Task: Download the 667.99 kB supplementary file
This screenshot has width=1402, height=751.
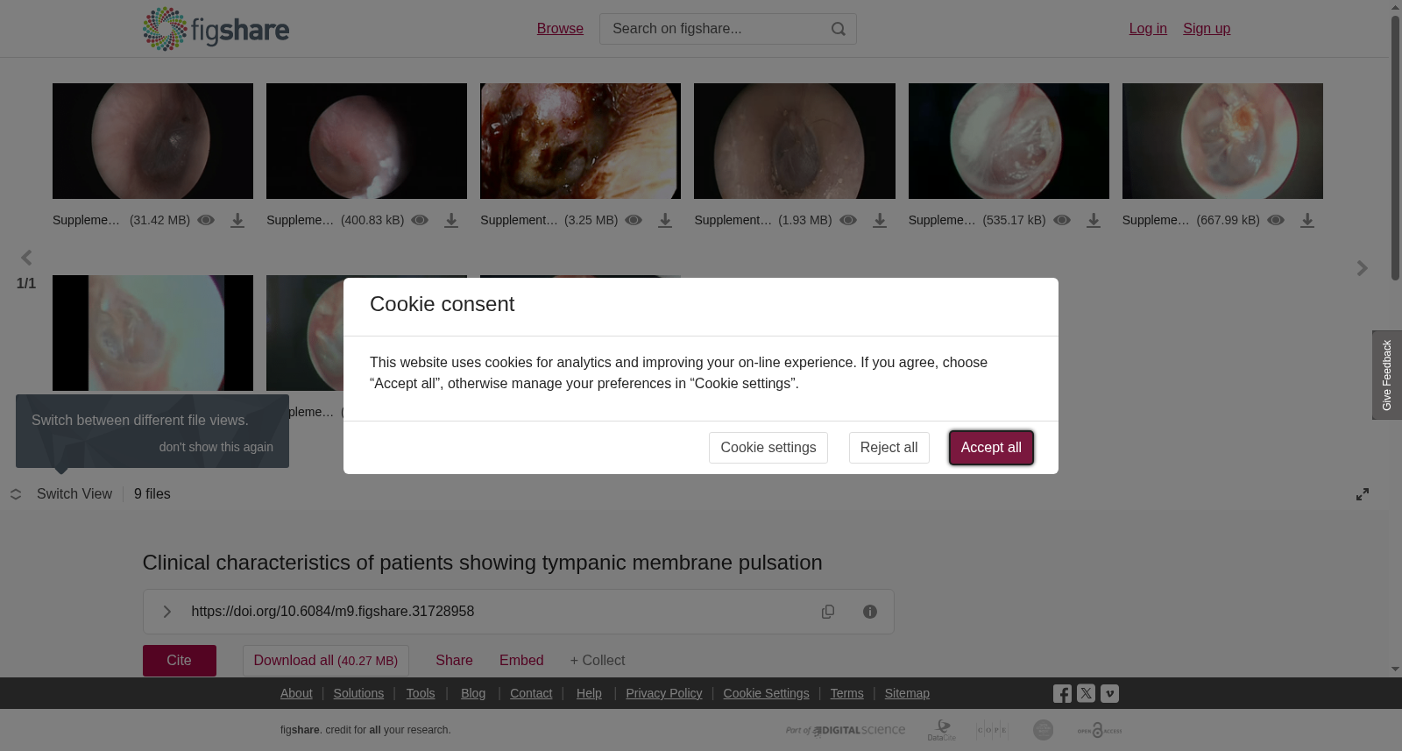Action: point(1307,221)
